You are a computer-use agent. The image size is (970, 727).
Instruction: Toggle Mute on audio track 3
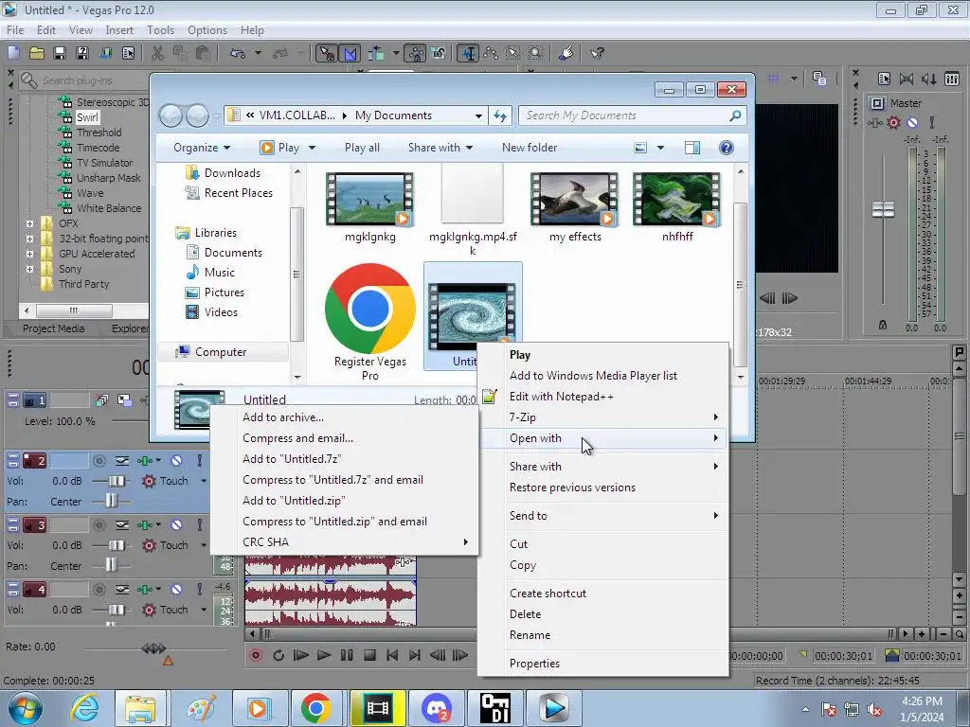tap(176, 524)
